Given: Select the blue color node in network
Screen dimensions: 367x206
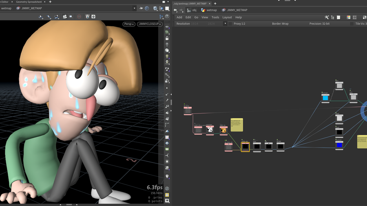Looking at the screenshot, I should tap(339, 145).
